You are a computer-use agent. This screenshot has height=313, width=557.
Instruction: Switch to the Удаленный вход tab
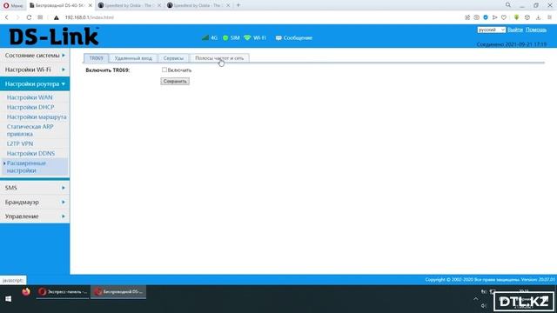coord(133,58)
